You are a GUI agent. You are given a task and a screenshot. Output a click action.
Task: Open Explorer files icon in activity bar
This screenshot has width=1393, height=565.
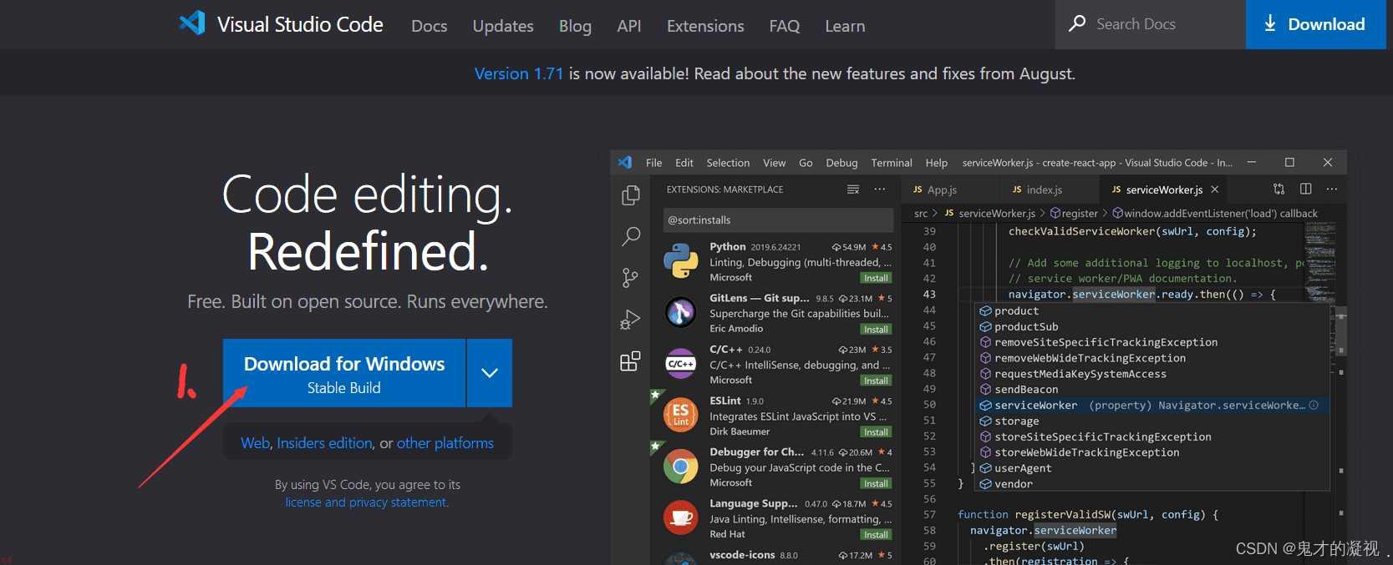pos(631,195)
